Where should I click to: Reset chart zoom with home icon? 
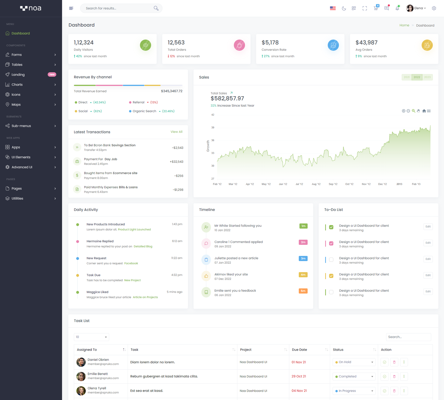(424, 111)
